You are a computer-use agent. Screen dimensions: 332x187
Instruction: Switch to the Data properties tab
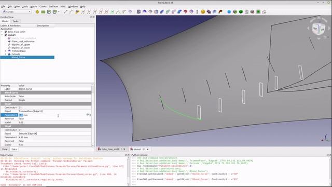[x=14, y=149]
